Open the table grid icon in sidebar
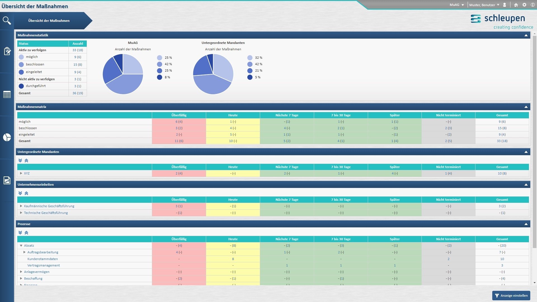Screen dimensions: 537x302 (7, 95)
